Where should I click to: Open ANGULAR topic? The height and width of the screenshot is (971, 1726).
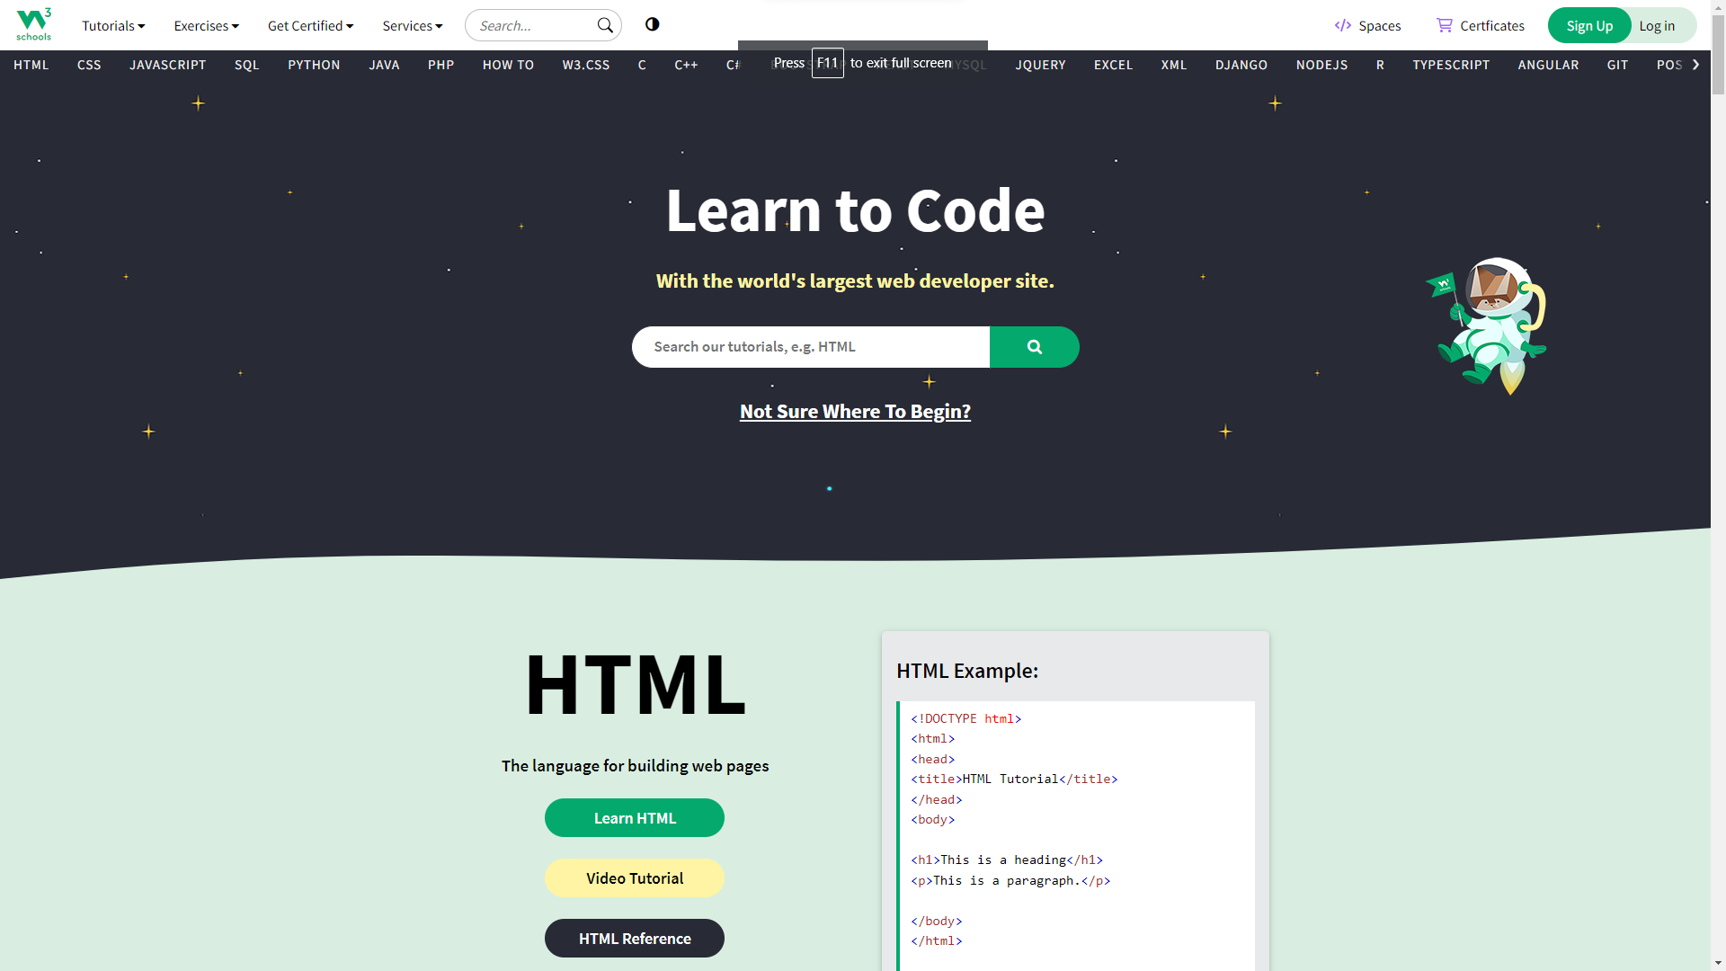click(x=1548, y=65)
